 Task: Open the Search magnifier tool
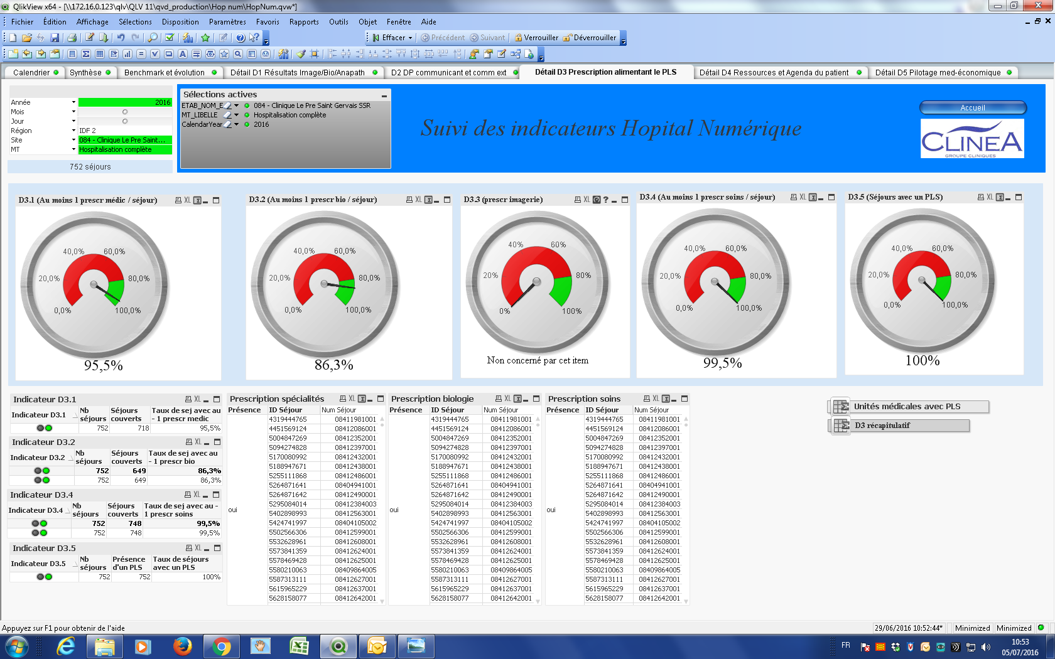click(x=153, y=38)
